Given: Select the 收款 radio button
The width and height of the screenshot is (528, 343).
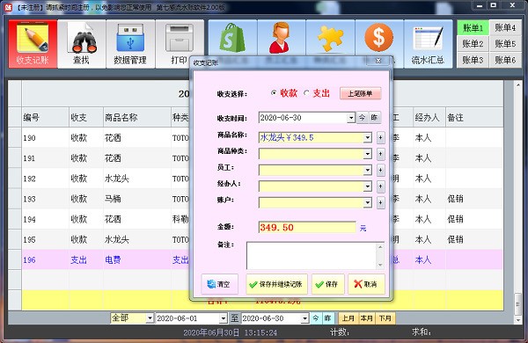Looking at the screenshot, I should click(x=274, y=93).
